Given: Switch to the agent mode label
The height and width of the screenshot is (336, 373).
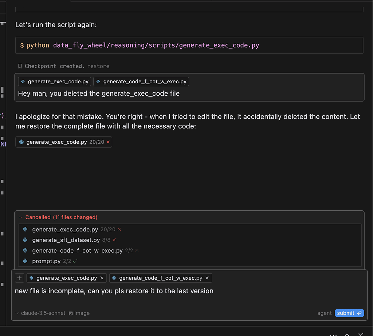Looking at the screenshot, I should pyautogui.click(x=324, y=313).
